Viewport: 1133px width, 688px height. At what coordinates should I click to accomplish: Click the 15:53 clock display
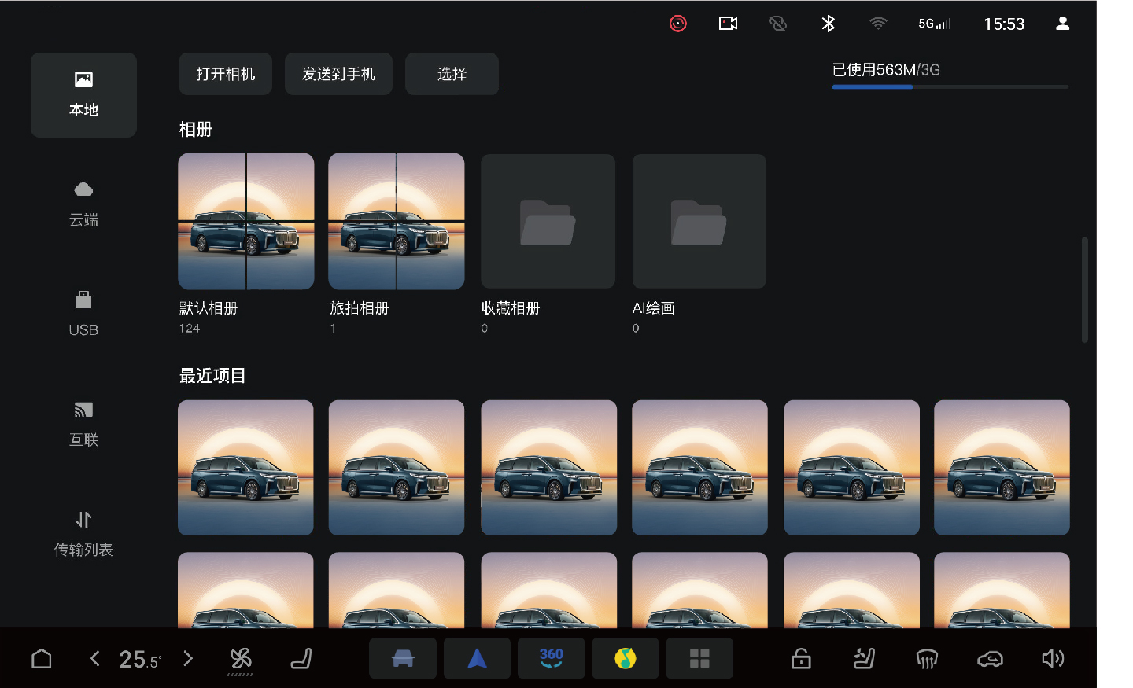1004,24
